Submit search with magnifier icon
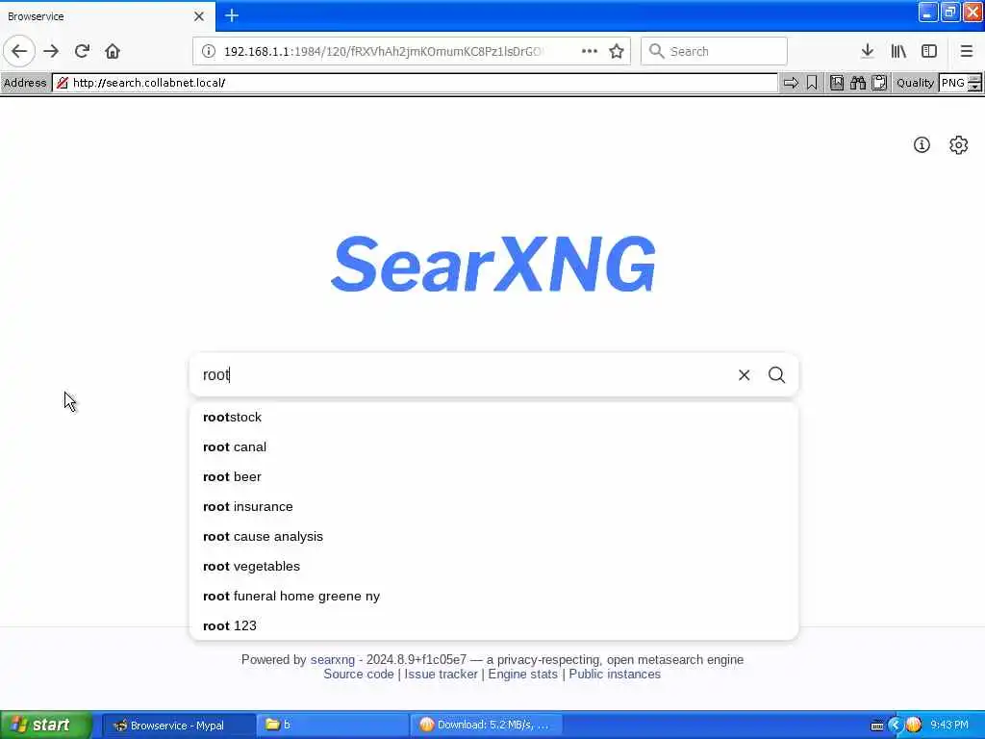The image size is (985, 739). pos(776,375)
